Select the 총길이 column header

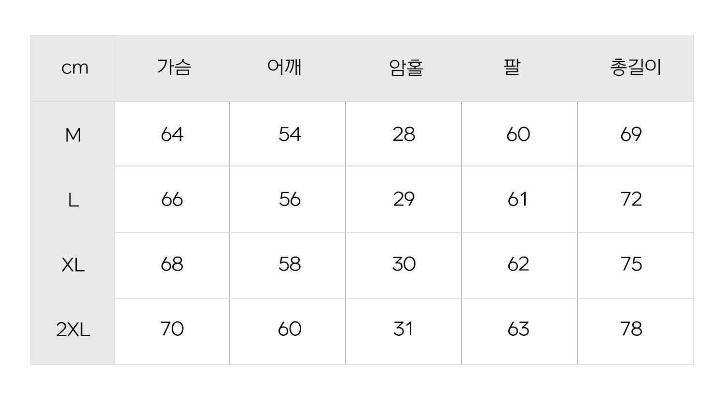636,67
